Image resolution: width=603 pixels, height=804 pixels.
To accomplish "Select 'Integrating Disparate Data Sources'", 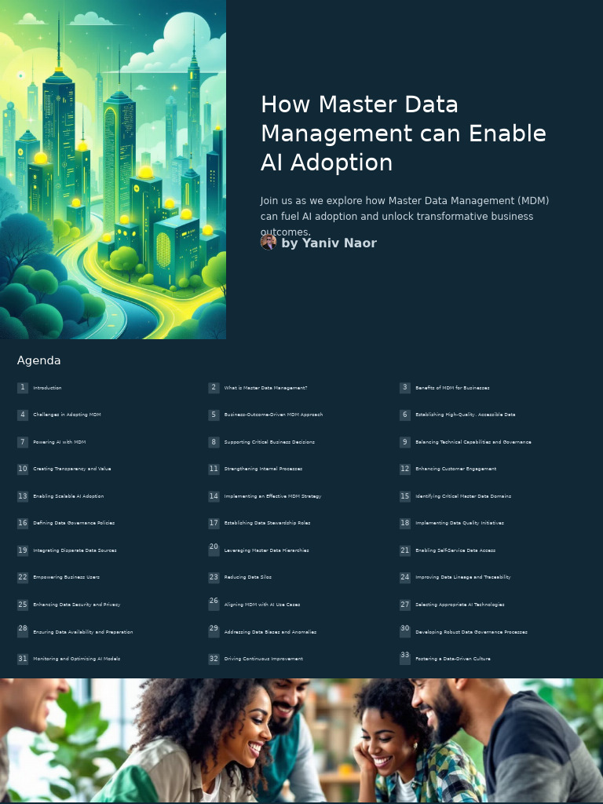I will (75, 550).
